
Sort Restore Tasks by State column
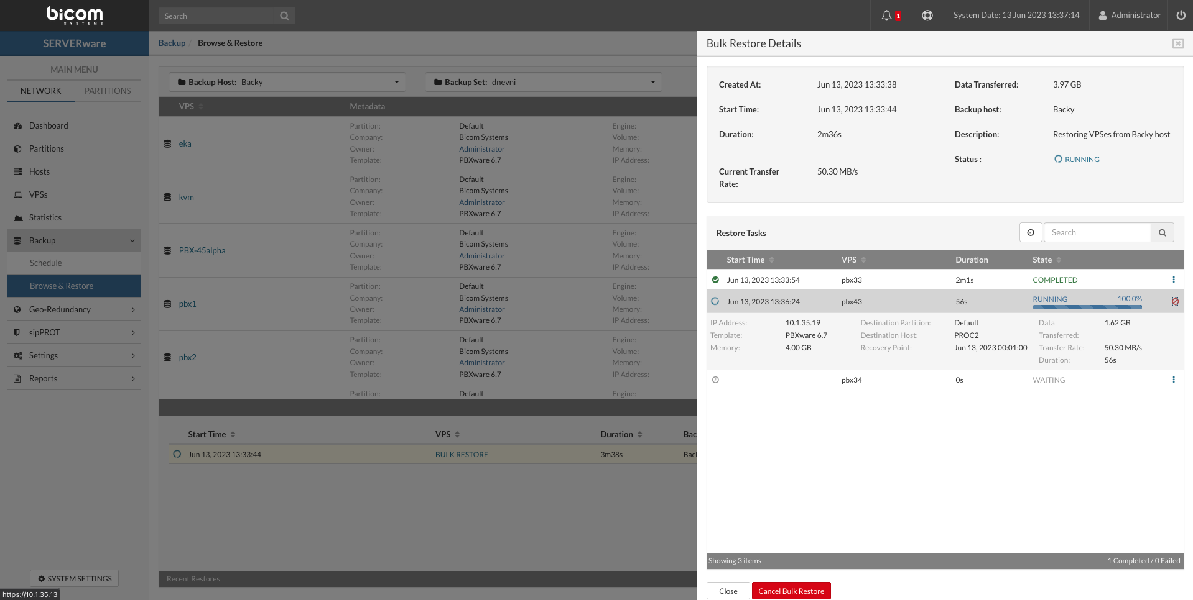[x=1047, y=260]
